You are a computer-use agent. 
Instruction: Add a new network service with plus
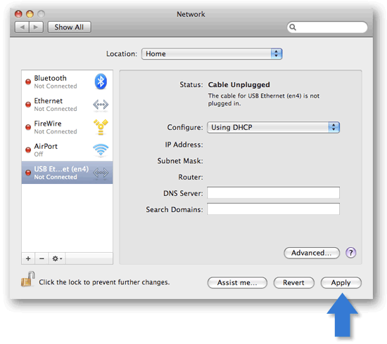pyautogui.click(x=28, y=258)
